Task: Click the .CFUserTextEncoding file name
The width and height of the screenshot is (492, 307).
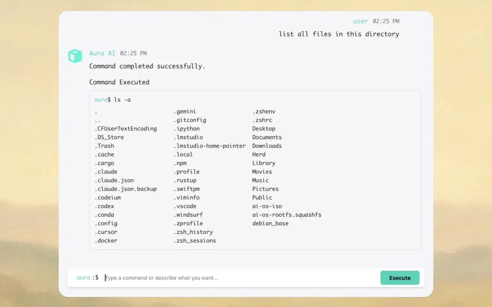Action: 126,129
